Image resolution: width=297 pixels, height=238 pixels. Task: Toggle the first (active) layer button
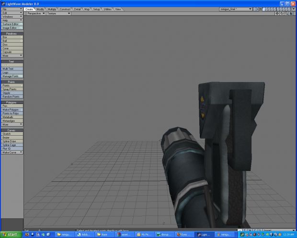click(263, 9)
